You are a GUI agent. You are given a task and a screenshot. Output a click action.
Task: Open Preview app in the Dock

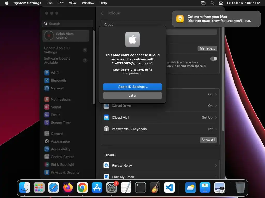219,187
